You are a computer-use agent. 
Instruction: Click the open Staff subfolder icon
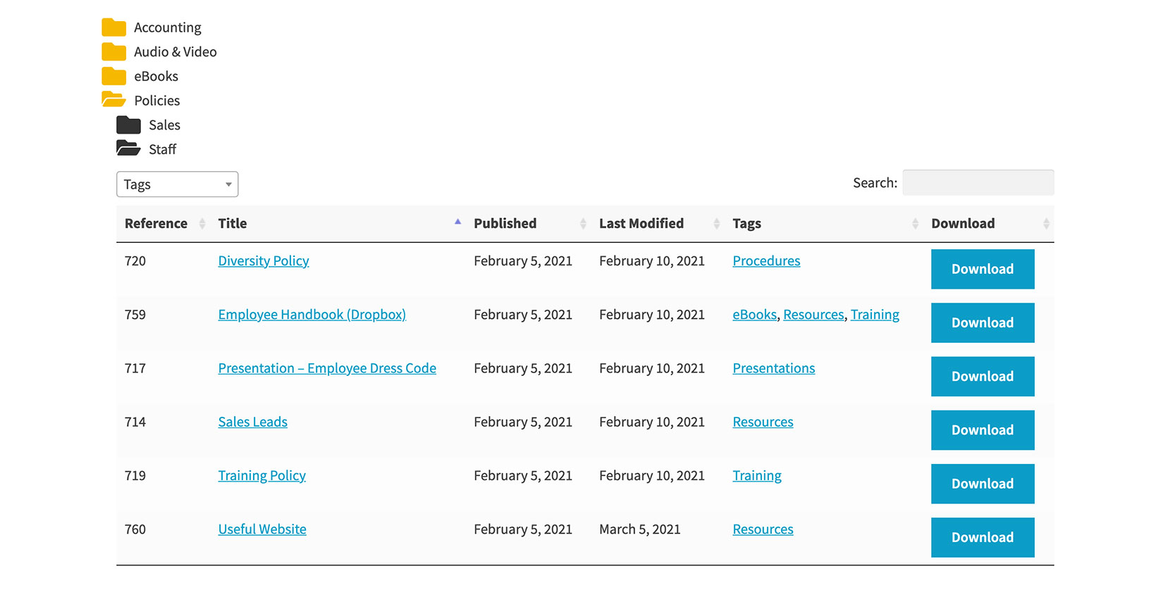(x=128, y=149)
